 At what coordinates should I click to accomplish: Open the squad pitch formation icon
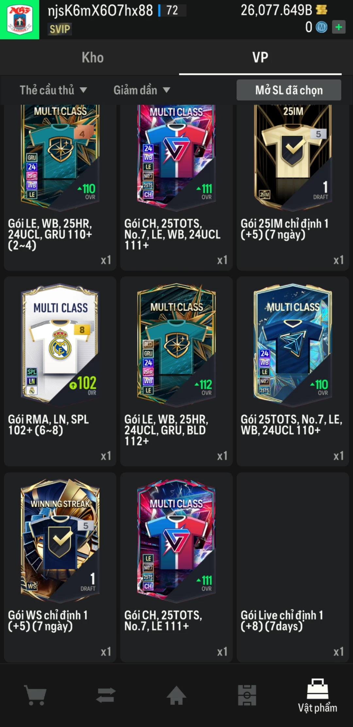click(x=247, y=695)
